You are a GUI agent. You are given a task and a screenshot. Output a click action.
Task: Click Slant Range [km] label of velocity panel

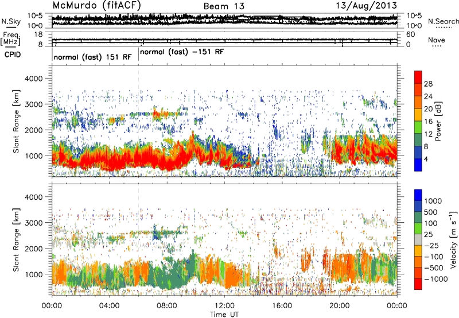[16, 239]
